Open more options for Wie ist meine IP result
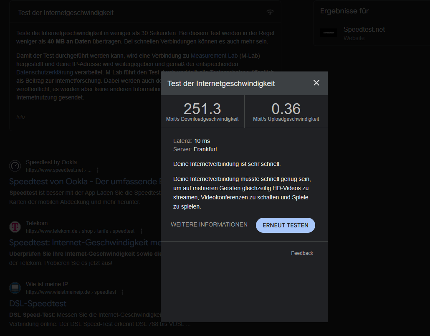 [122, 292]
